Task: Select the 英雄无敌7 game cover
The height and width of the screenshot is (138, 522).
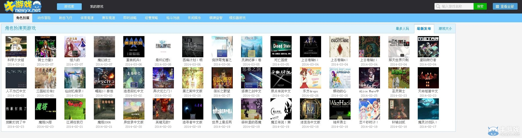Action: click(163, 109)
